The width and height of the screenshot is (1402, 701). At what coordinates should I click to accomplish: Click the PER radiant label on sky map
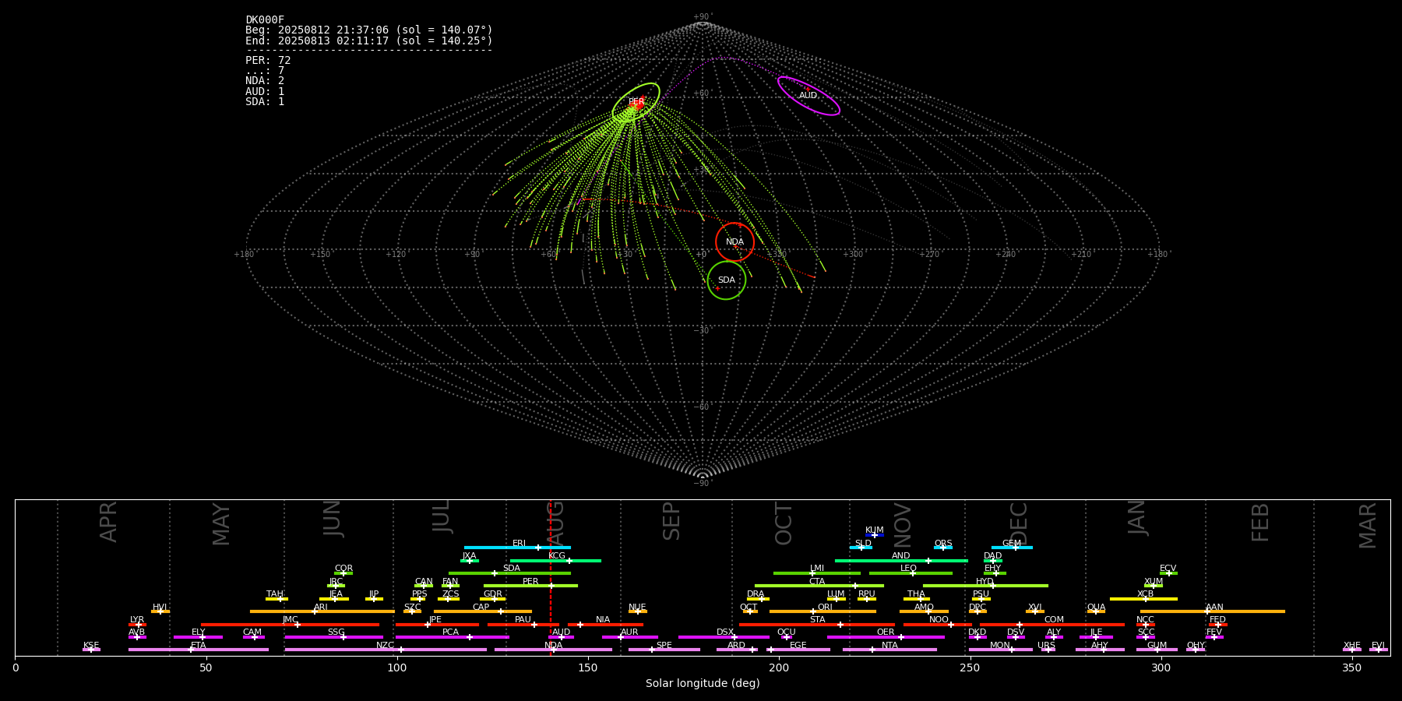click(636, 102)
